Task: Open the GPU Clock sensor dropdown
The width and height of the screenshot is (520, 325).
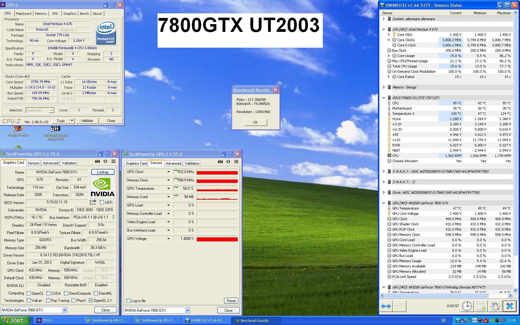Action: [168, 172]
